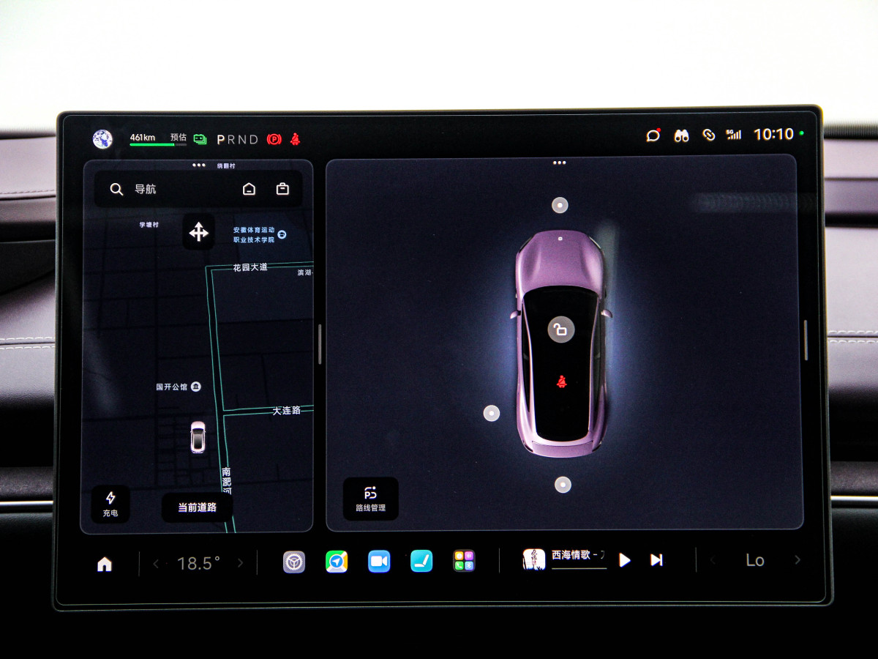Open the video camera app in dock

pos(379,562)
